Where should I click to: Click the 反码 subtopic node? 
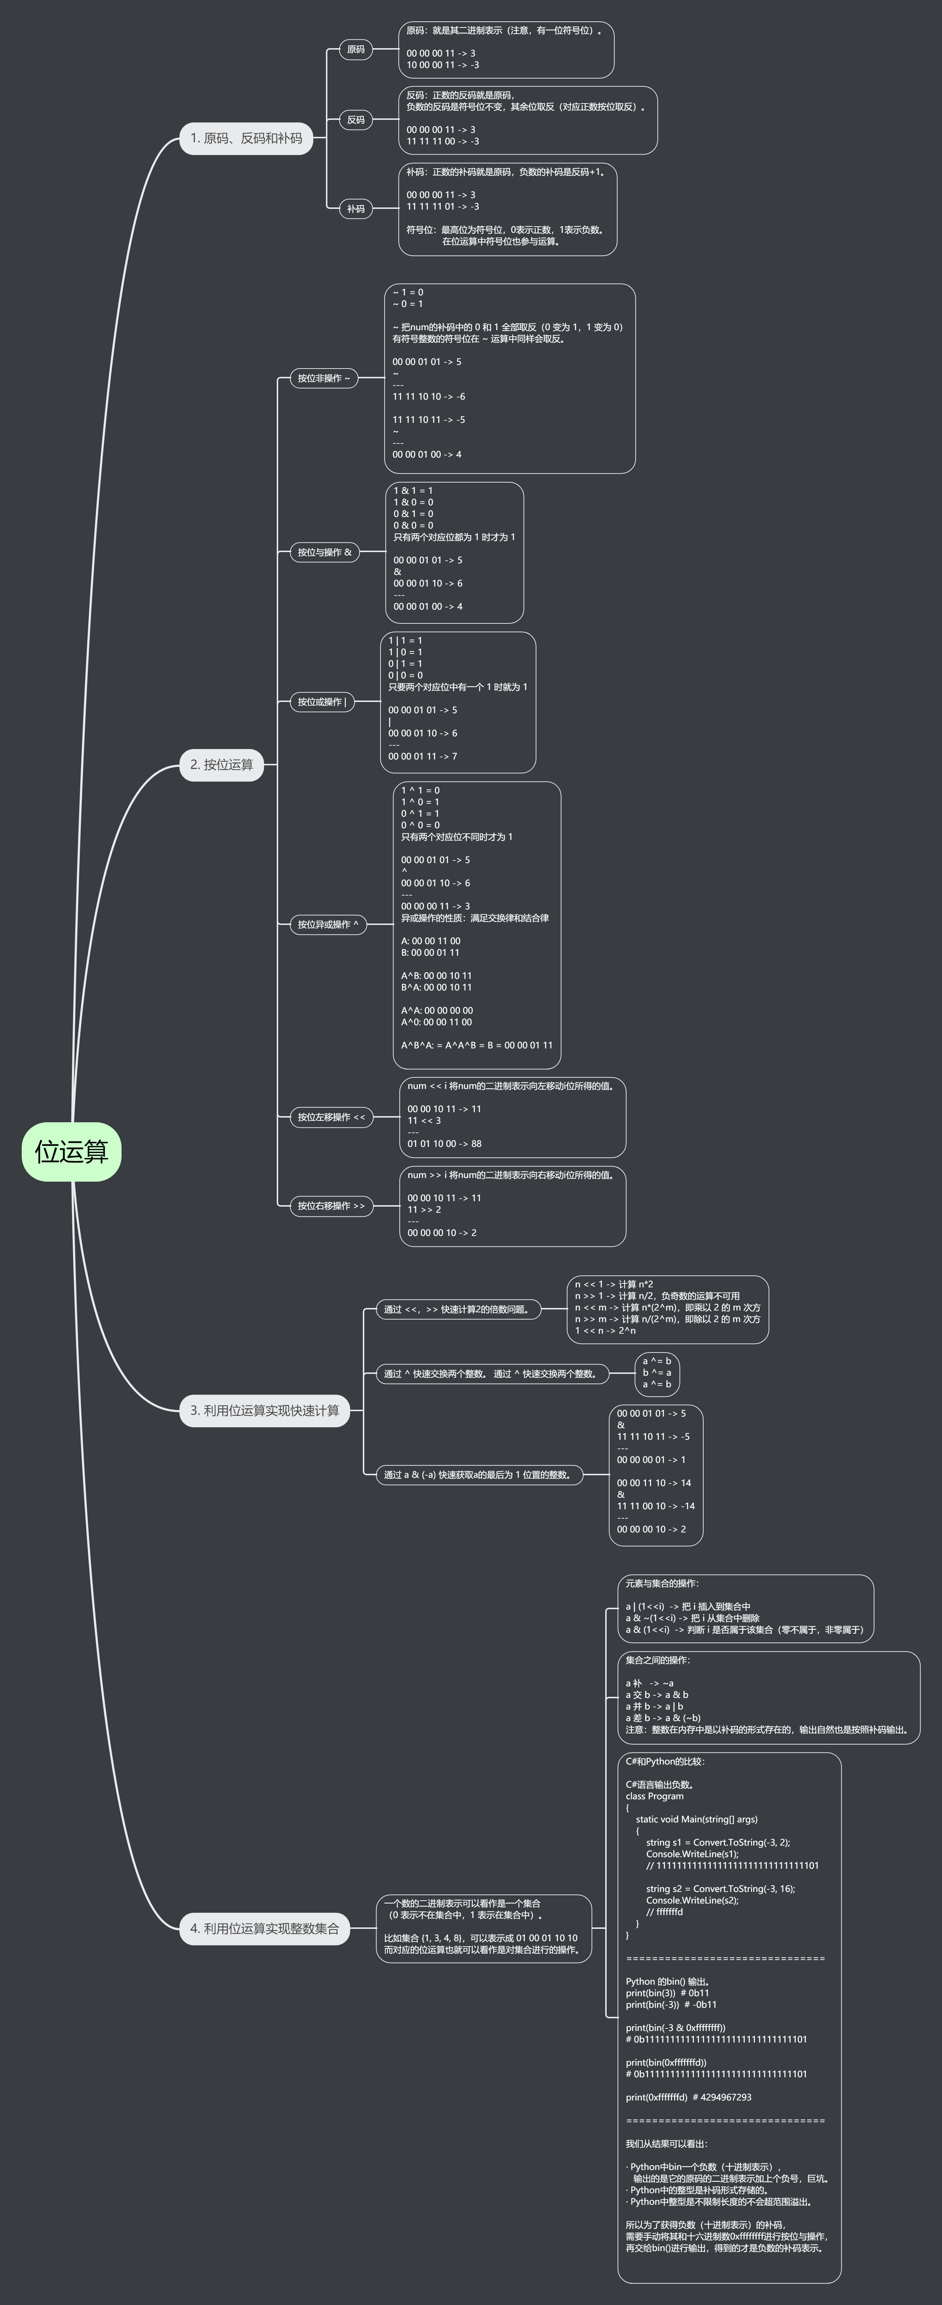356,119
